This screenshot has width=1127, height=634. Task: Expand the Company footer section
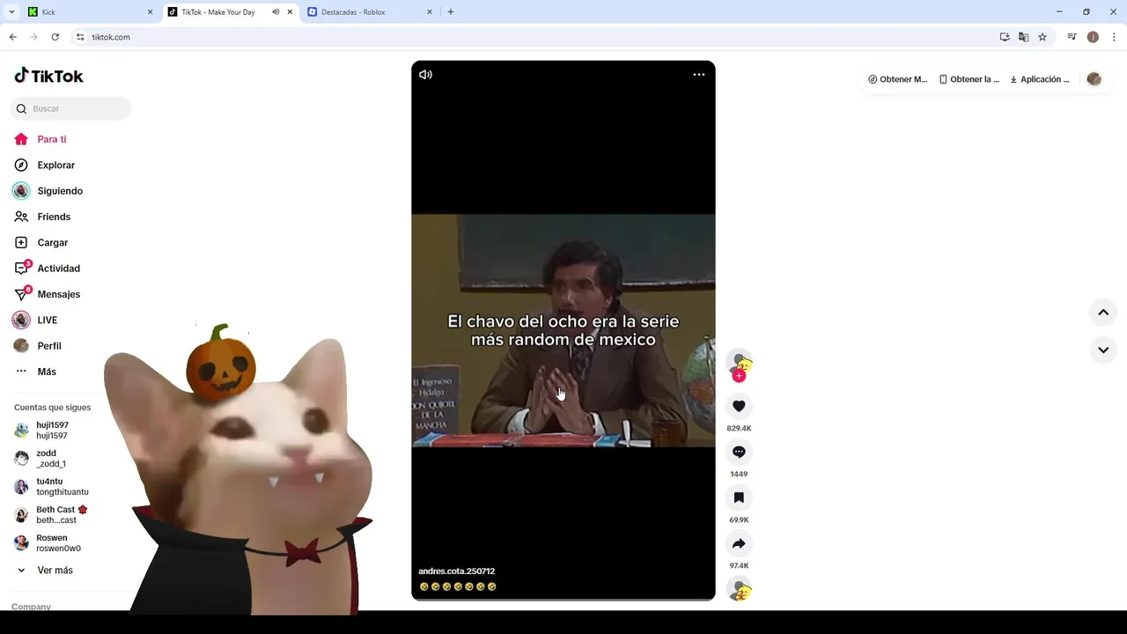point(31,607)
